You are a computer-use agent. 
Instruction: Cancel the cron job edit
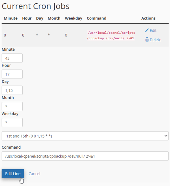(x=34, y=174)
